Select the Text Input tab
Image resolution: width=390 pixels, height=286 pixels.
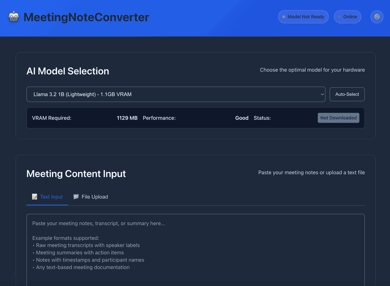(x=47, y=197)
